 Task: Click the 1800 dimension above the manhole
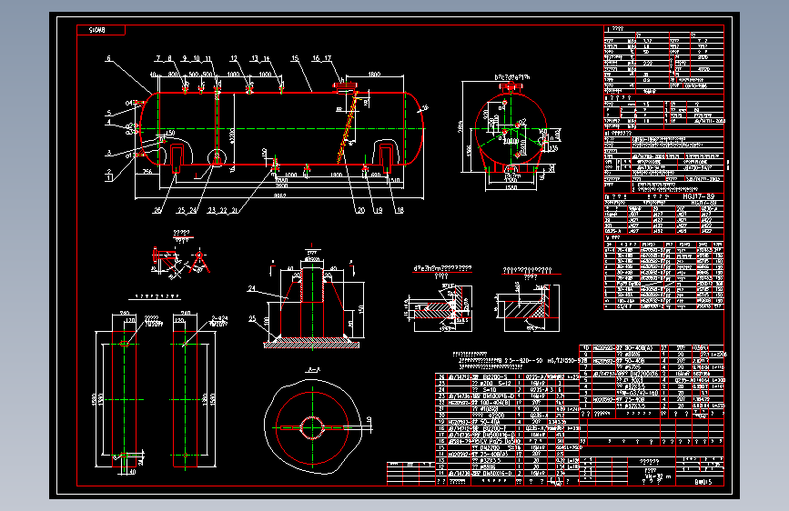tap(374, 75)
